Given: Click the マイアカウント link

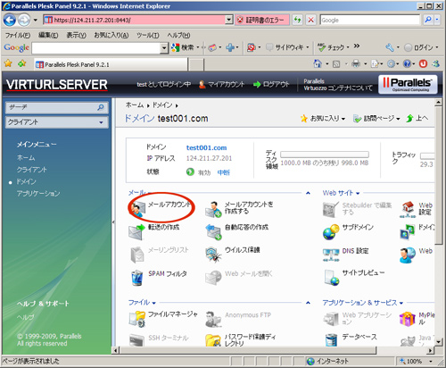Looking at the screenshot, I should coord(221,85).
